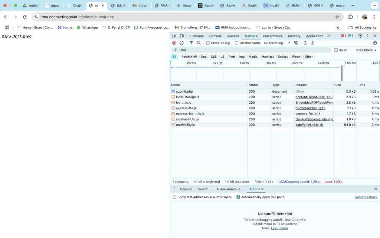Open the Performance tab
The height and width of the screenshot is (238, 380).
(x=273, y=36)
